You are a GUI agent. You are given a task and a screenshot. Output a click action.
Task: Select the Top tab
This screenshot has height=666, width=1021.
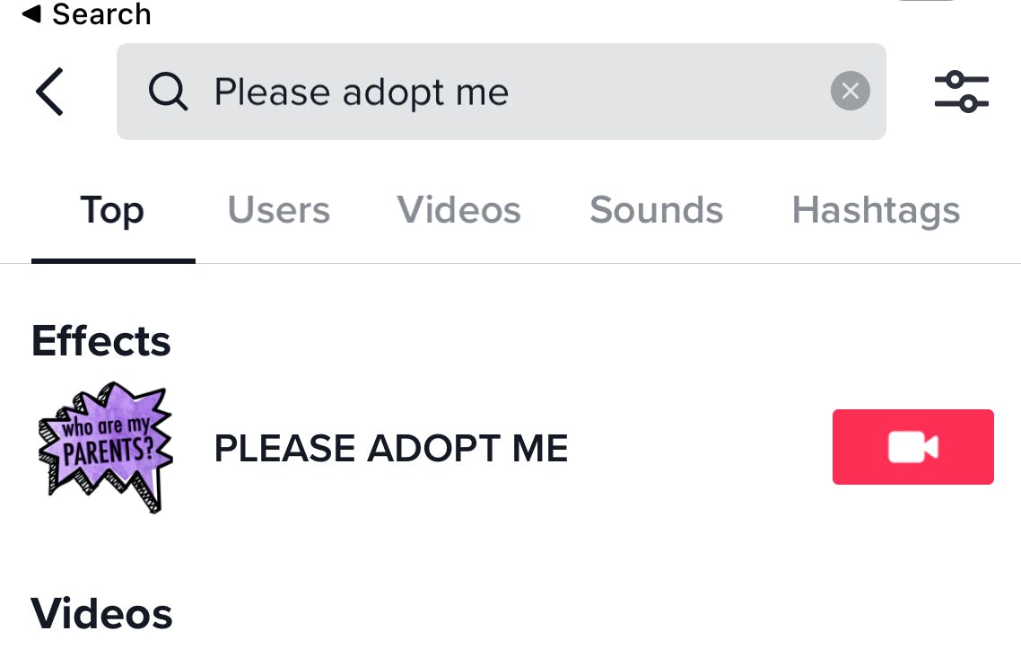coord(111,209)
